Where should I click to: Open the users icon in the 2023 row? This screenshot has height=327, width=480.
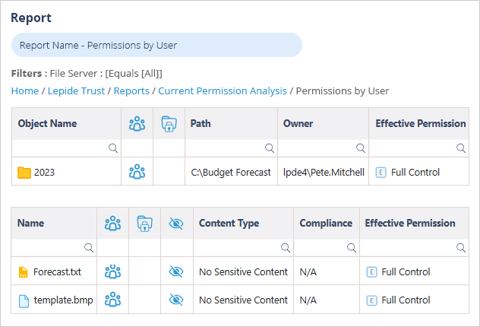click(137, 172)
